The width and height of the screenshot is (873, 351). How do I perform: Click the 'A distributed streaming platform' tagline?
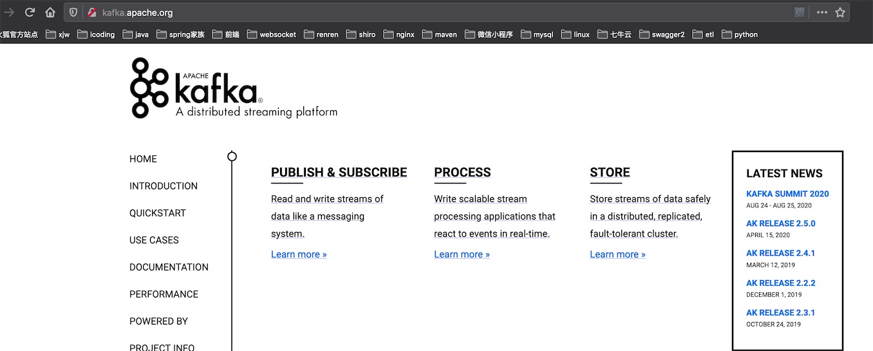point(256,112)
